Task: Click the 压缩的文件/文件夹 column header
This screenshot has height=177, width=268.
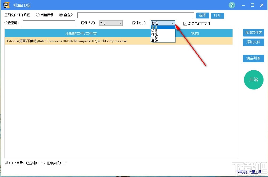Action: click(x=81, y=33)
